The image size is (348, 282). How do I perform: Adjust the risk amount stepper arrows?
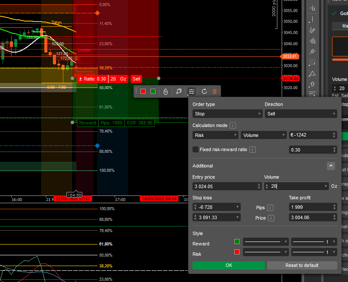(334, 135)
